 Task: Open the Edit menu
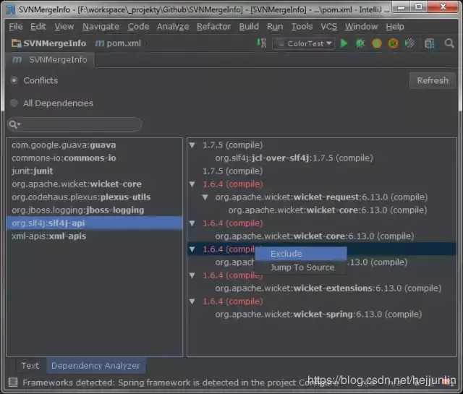click(38, 27)
